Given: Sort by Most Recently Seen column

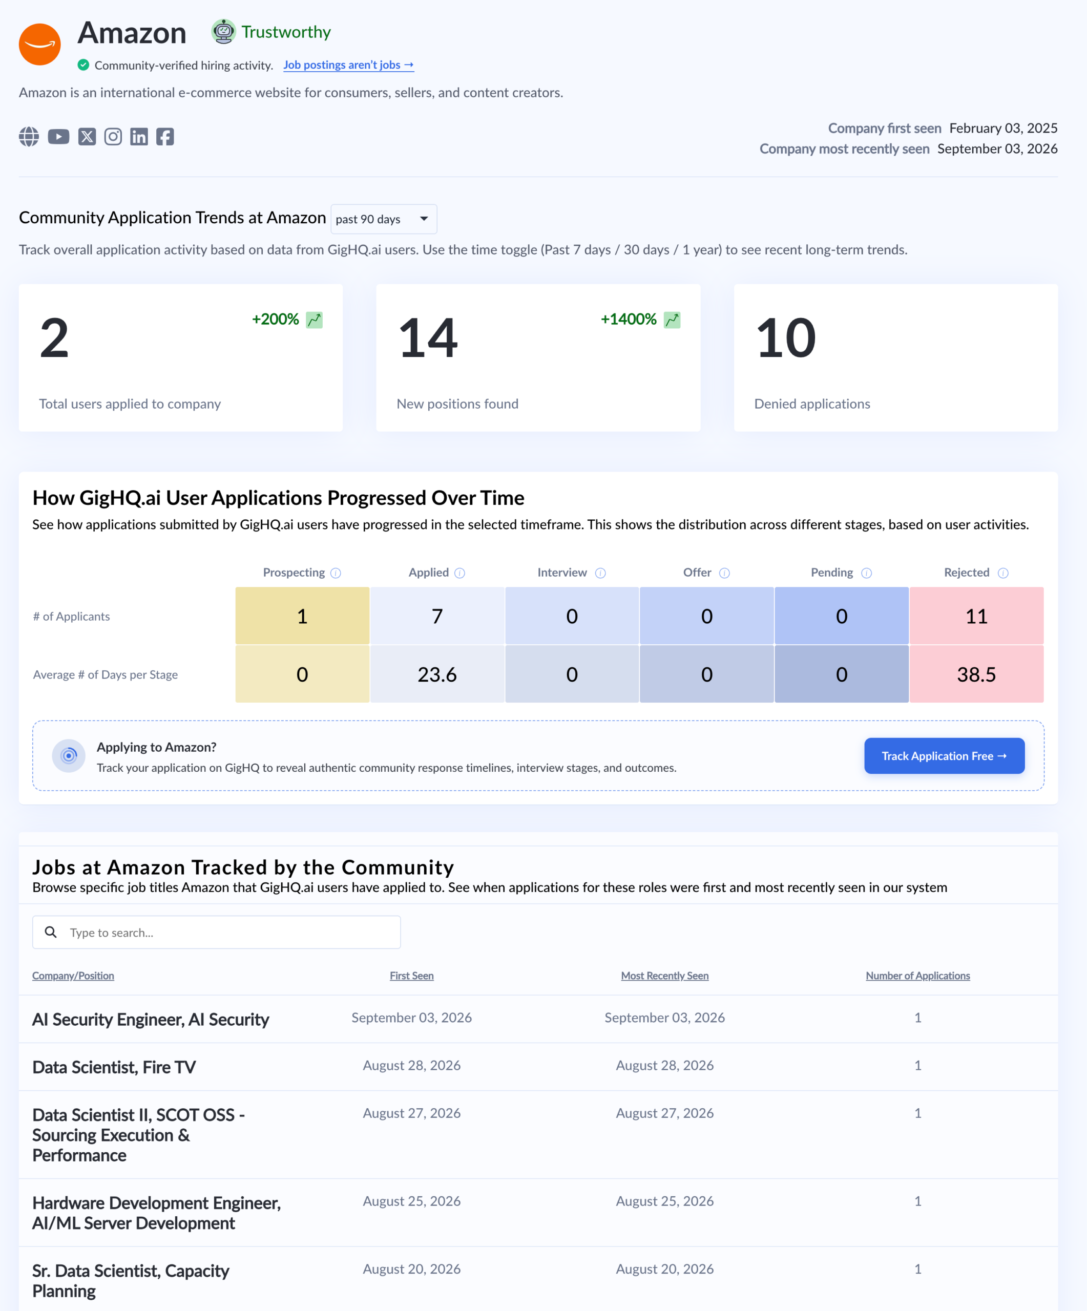Looking at the screenshot, I should click(x=664, y=976).
